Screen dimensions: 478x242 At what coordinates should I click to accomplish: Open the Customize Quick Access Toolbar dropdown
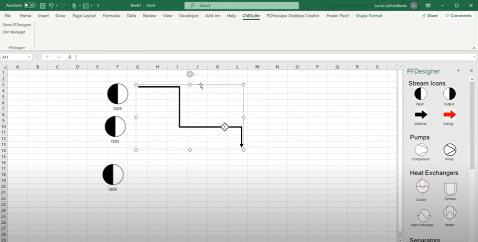coord(98,6)
